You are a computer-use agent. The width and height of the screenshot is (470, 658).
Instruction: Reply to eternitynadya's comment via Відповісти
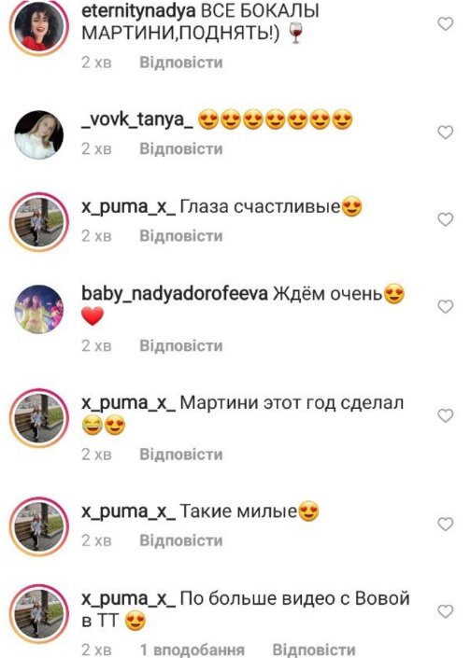pos(181,63)
